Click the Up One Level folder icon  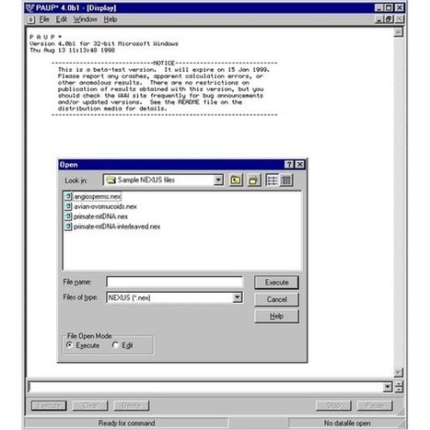coord(236,180)
